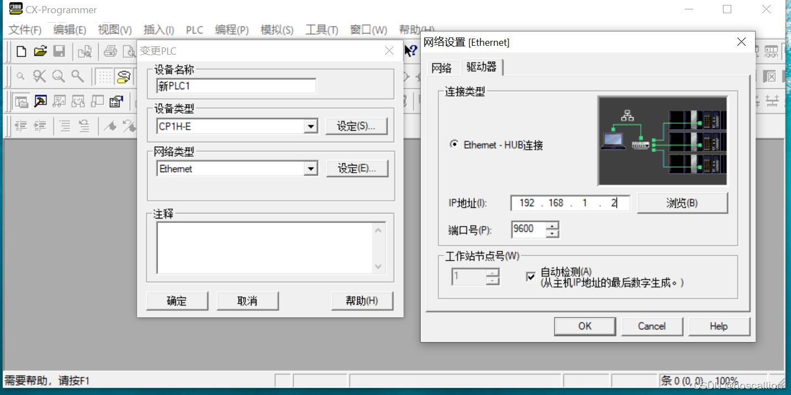
Task: Click the Open file folder icon
Action: pyautogui.click(x=40, y=52)
